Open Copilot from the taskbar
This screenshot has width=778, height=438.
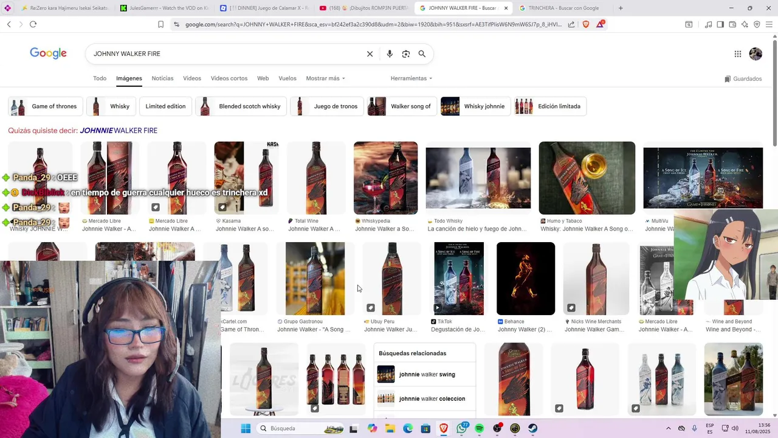click(372, 428)
